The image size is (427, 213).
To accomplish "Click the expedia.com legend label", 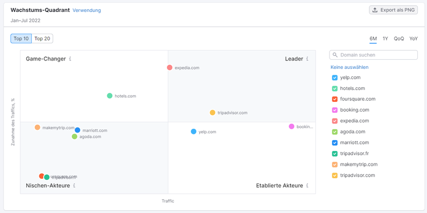I will [x=355, y=121].
